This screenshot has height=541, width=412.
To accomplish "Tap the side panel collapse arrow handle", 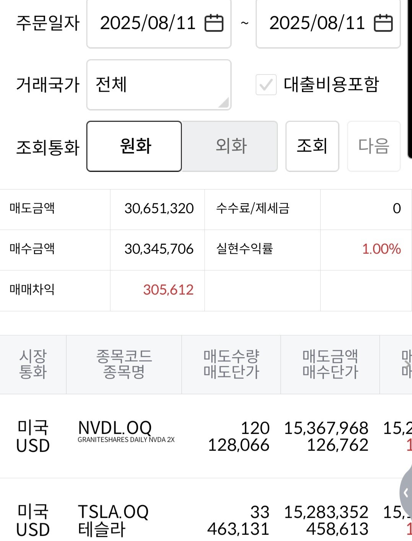I will click(406, 493).
